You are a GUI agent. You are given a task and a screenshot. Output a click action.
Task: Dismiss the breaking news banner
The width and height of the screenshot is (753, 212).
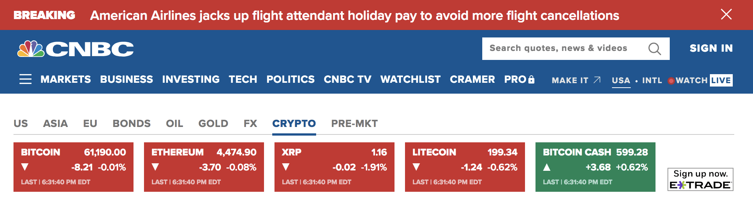coord(726,15)
